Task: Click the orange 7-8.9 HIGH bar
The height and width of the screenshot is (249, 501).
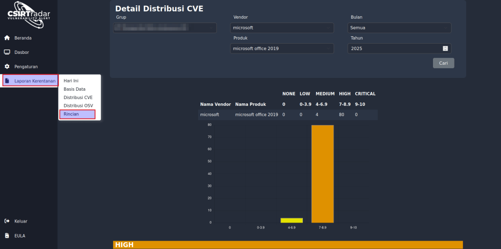Action: (322, 174)
